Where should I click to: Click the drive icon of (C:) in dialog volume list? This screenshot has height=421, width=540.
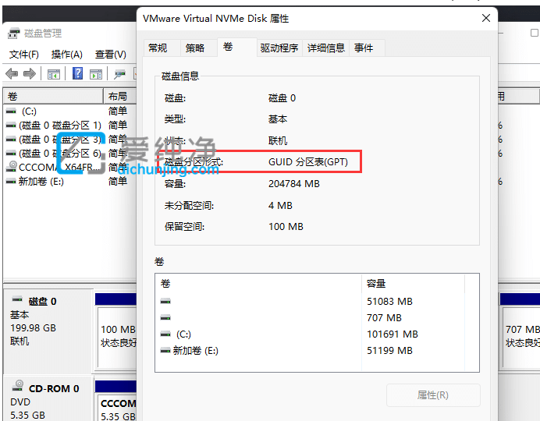165,334
